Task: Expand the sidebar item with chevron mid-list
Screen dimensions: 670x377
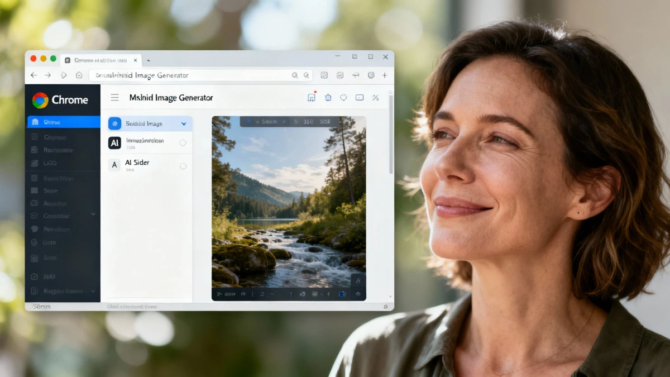Action: click(x=93, y=214)
